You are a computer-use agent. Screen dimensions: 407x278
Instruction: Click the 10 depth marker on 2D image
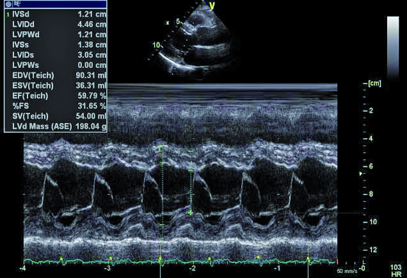tap(156, 45)
